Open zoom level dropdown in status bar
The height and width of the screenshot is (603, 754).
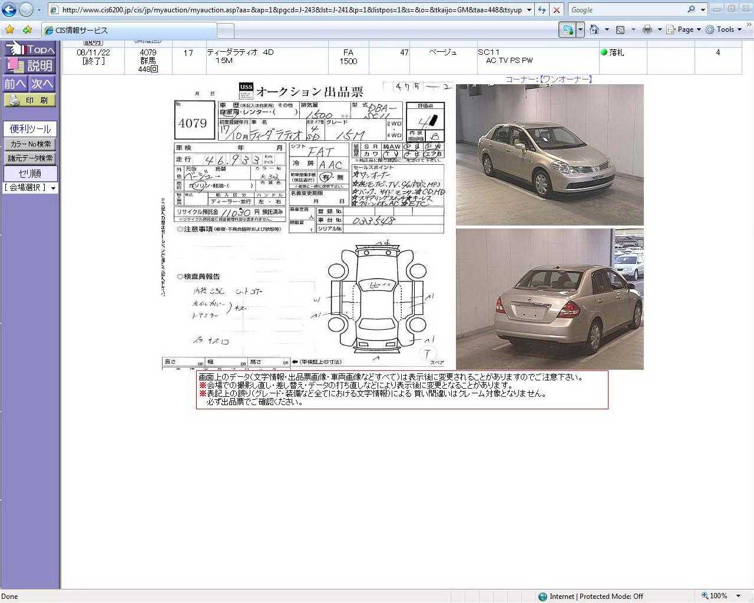pos(739,596)
